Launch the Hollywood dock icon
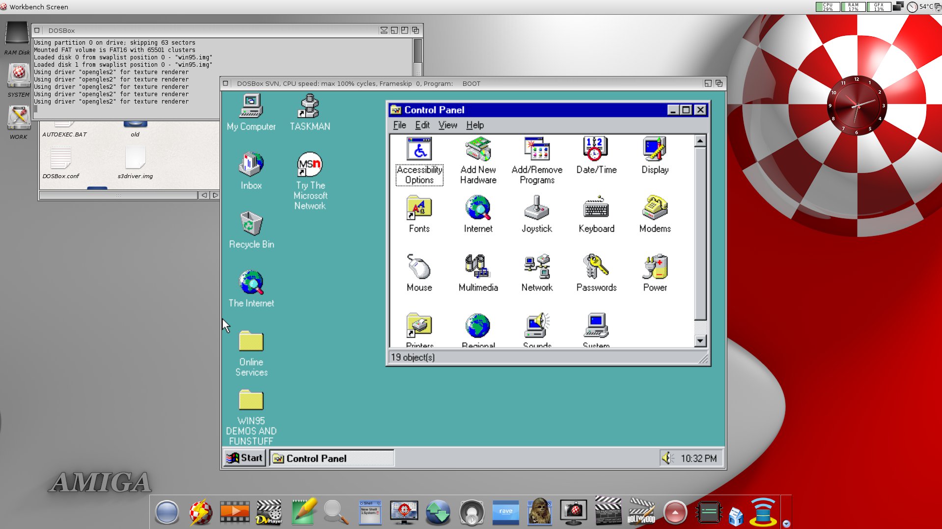 (x=641, y=511)
